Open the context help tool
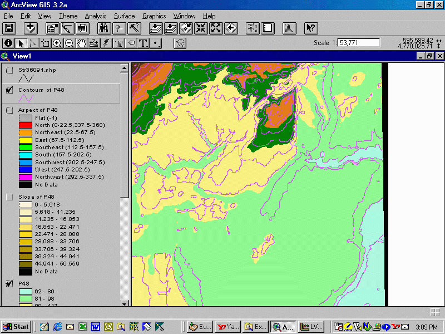The image size is (445, 334). [x=311, y=28]
